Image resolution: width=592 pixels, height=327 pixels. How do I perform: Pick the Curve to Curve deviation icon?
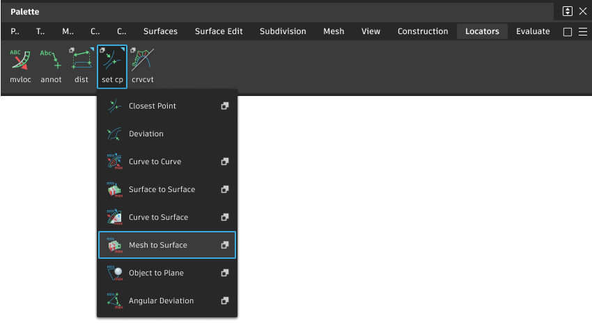115,161
